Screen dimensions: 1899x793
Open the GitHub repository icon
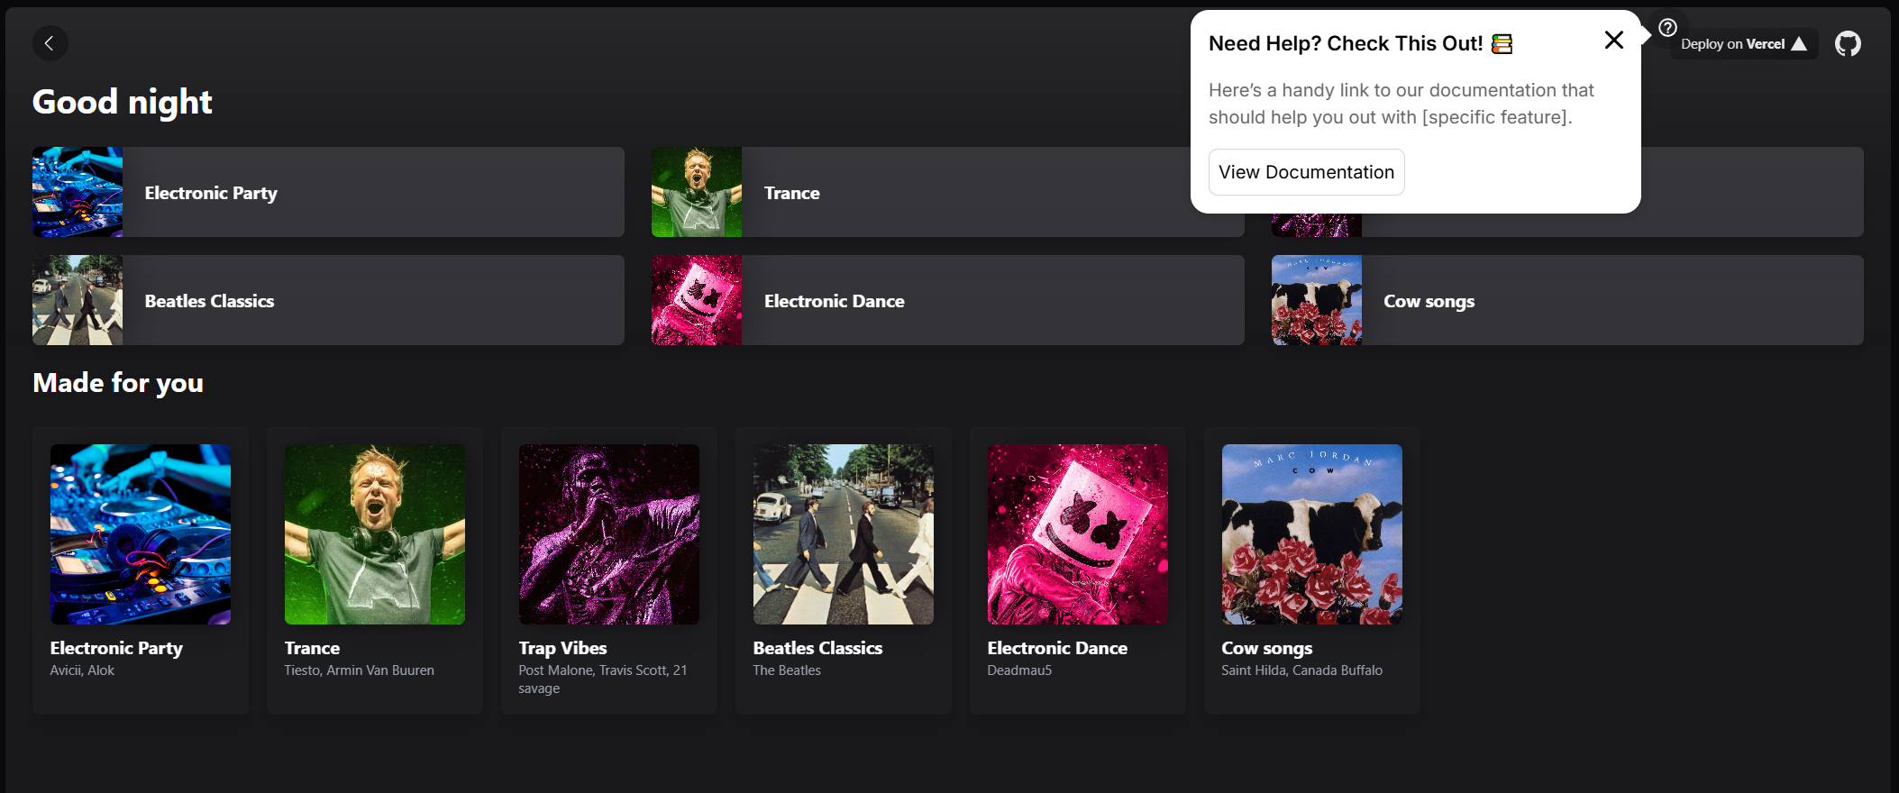(1848, 43)
